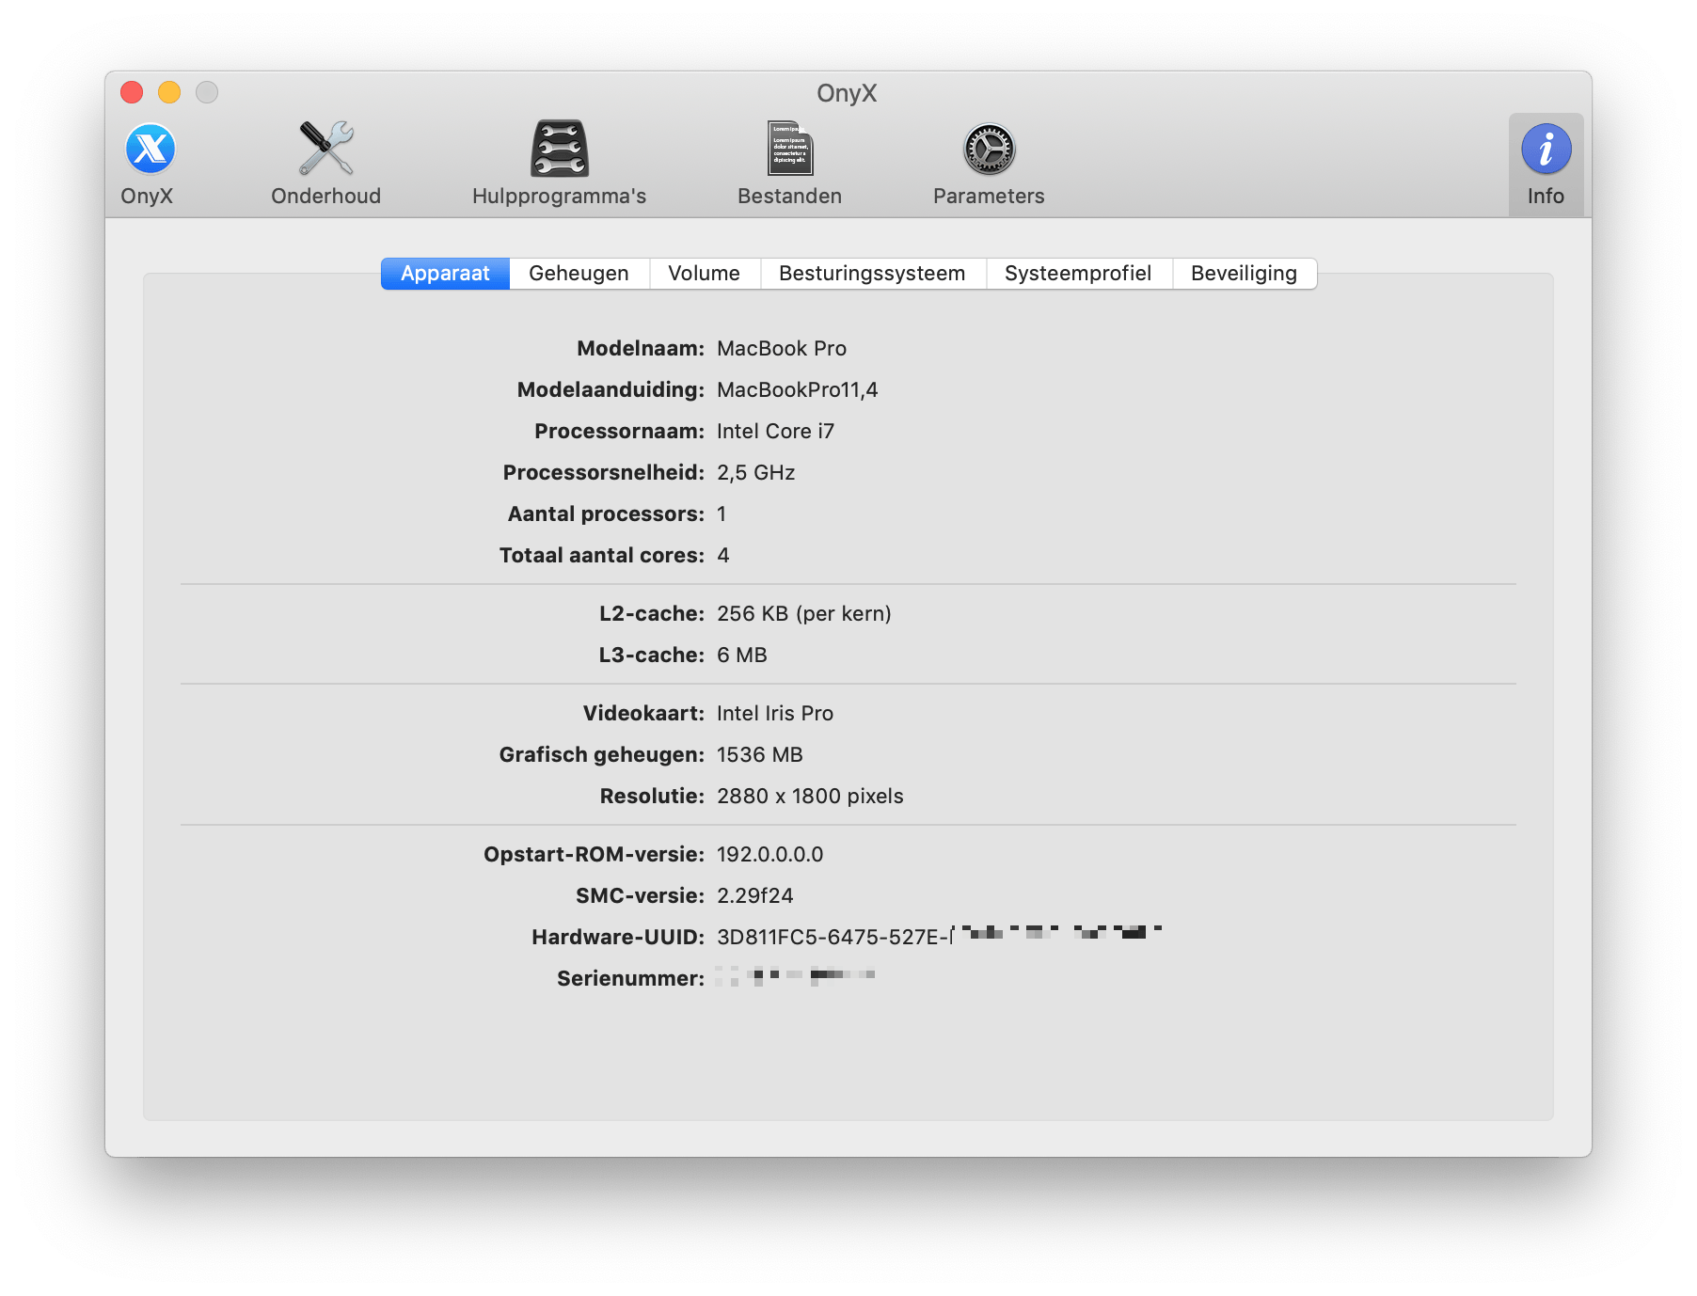Click the model identifier MacBookPro11,4

click(x=798, y=390)
